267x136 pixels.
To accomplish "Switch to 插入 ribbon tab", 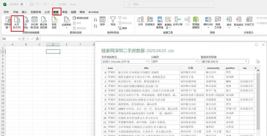I will [x=24, y=12].
